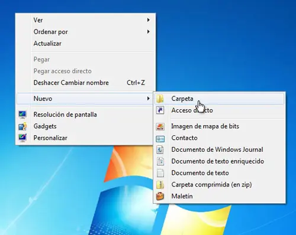Expand the Ordenar por submenu arrow
The image size is (296, 235).
click(148, 32)
